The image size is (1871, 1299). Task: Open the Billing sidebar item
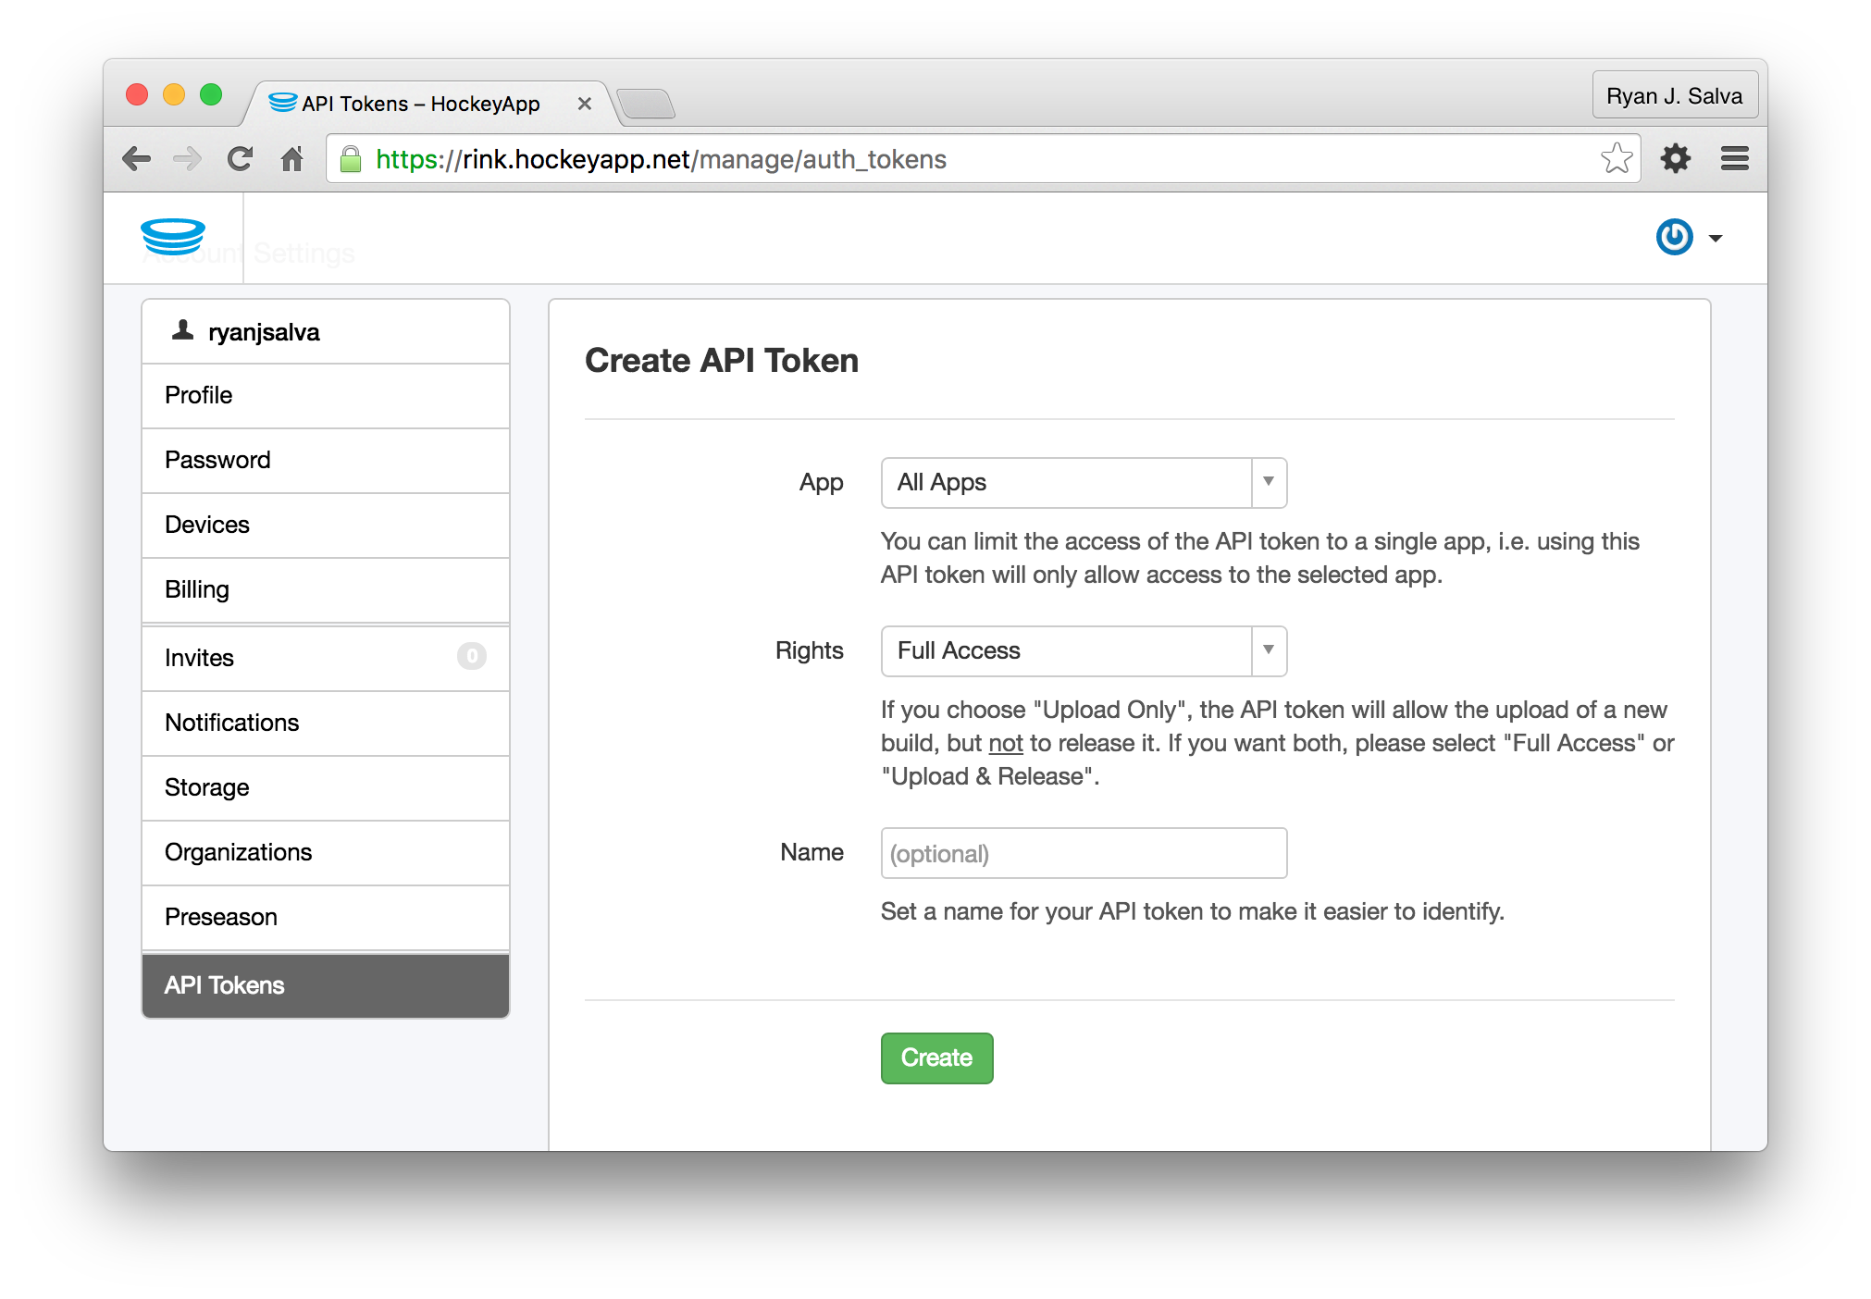[x=325, y=590]
